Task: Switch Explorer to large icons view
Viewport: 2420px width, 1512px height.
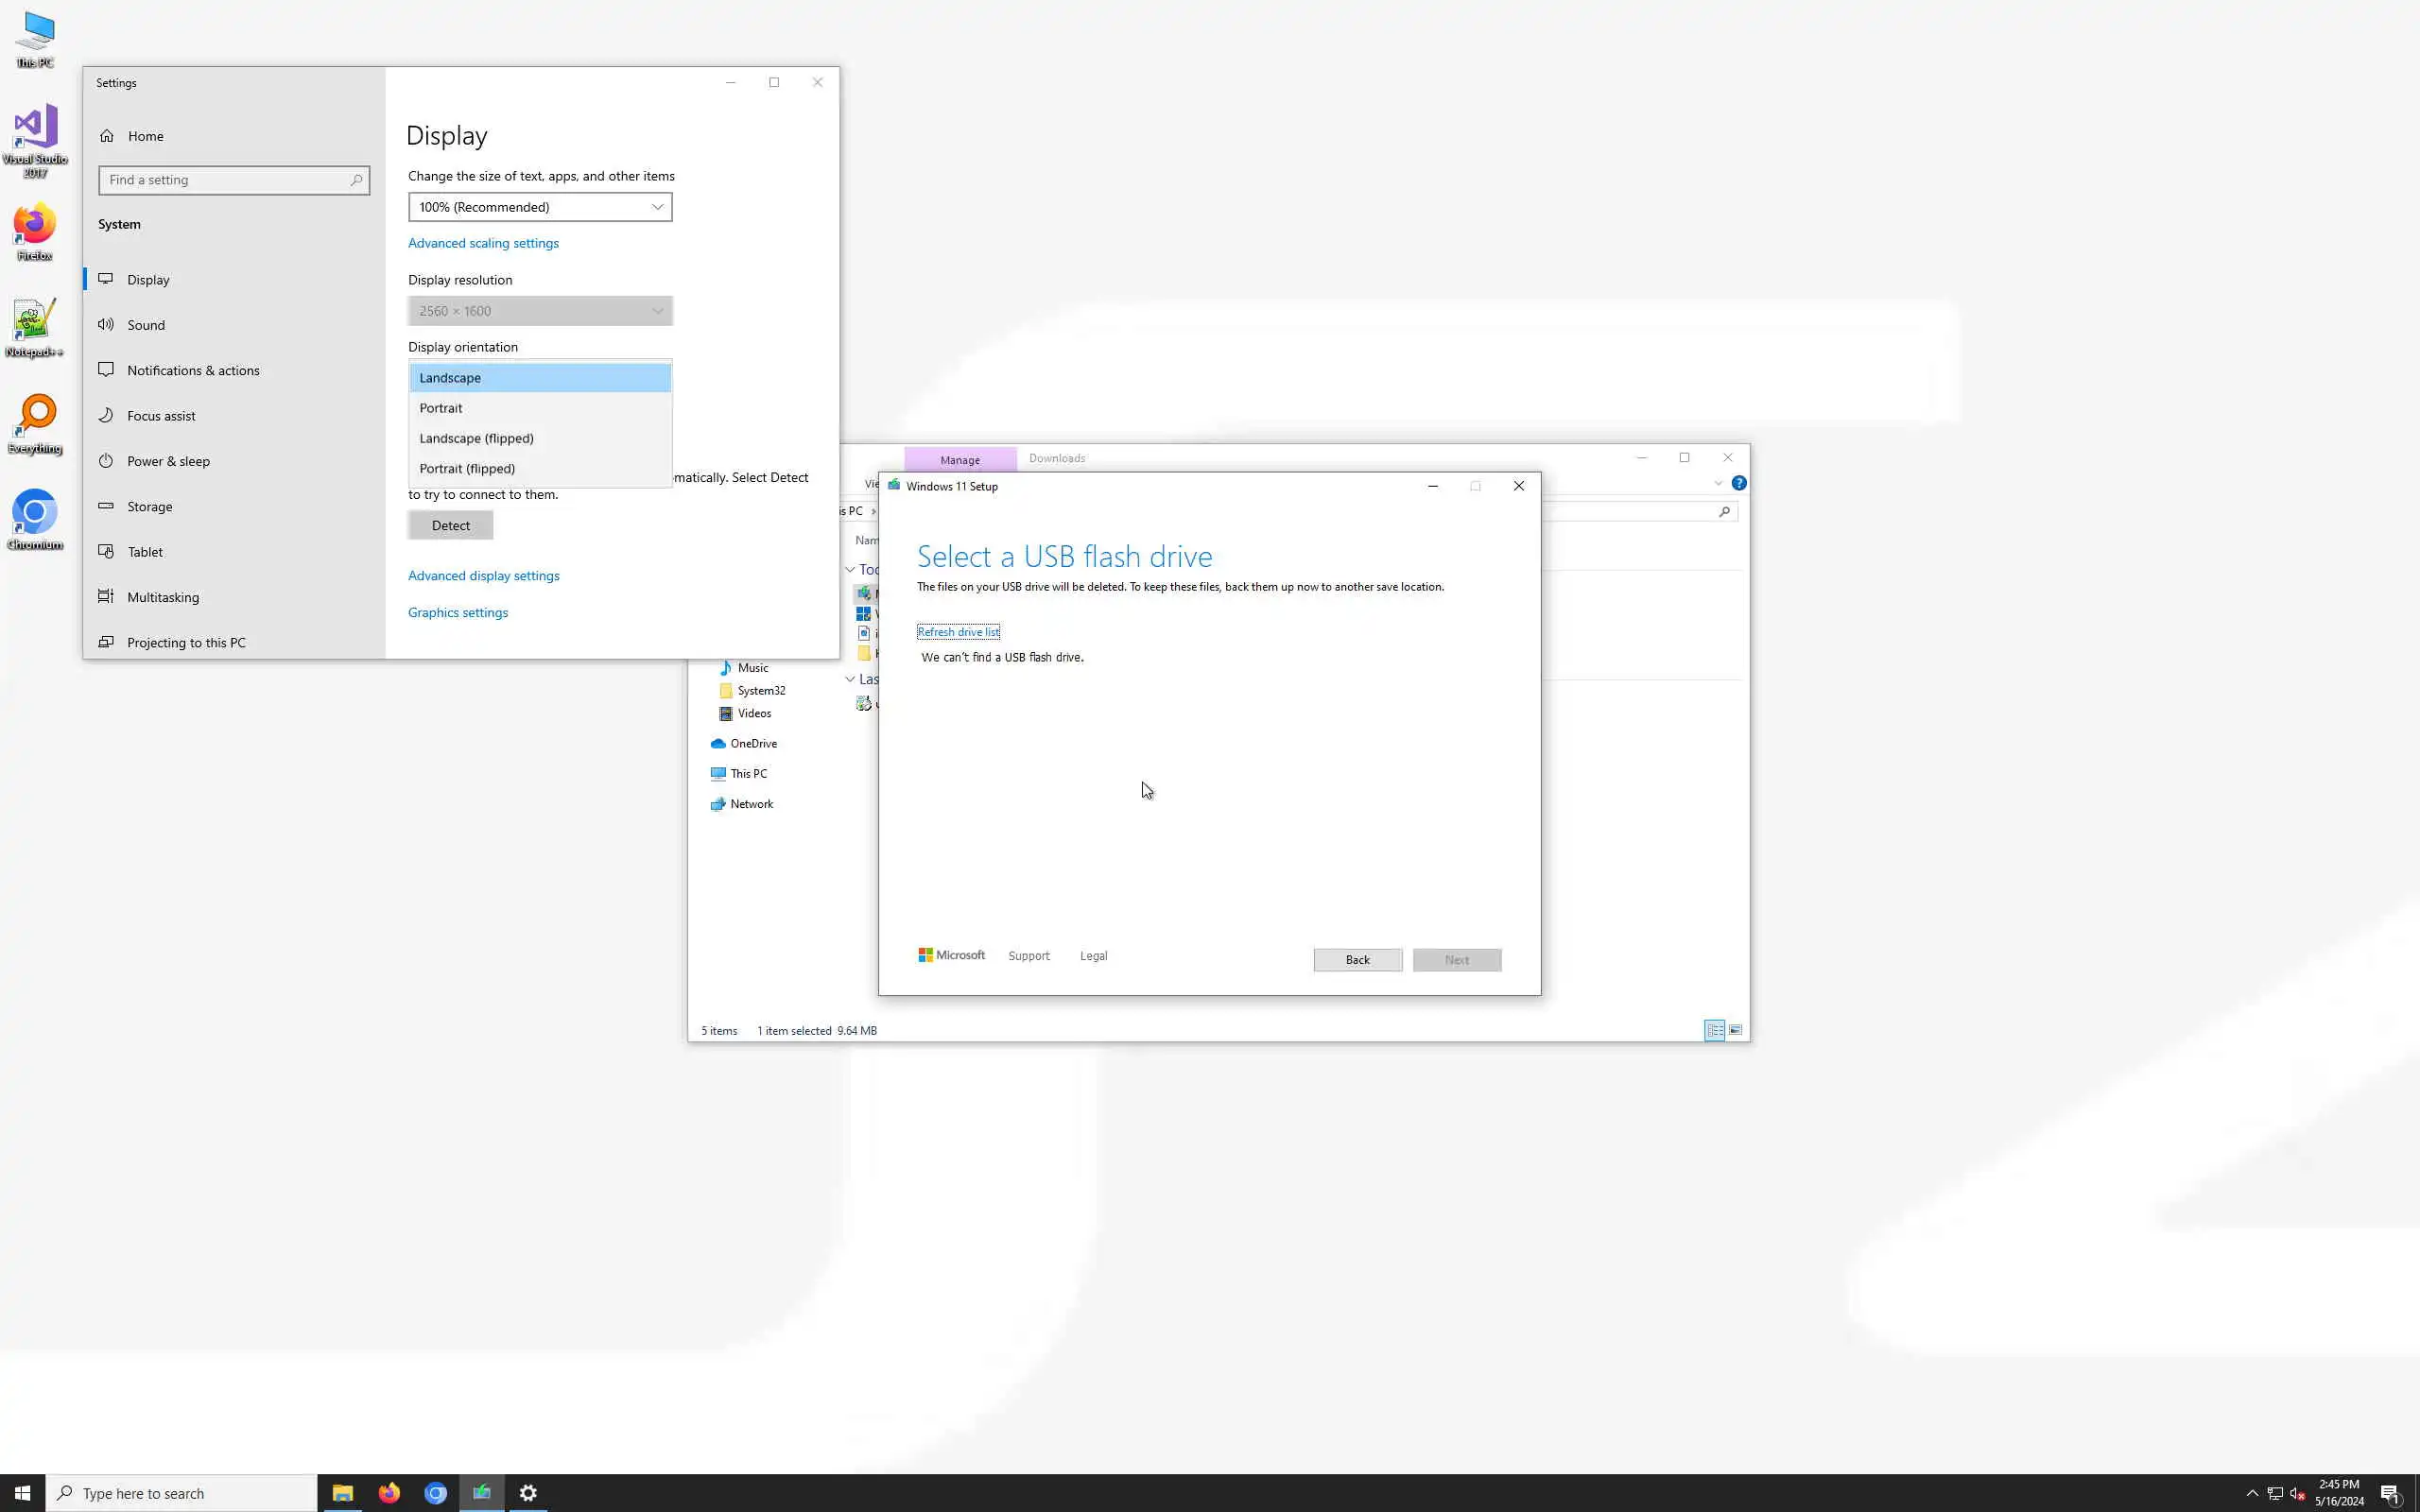Action: 1736,1030
